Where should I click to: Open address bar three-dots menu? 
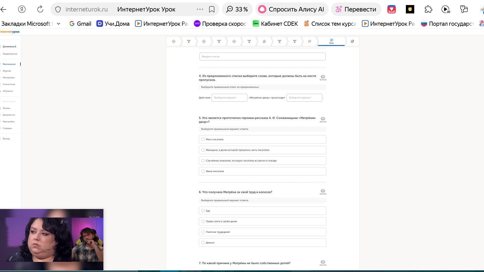tap(200, 9)
